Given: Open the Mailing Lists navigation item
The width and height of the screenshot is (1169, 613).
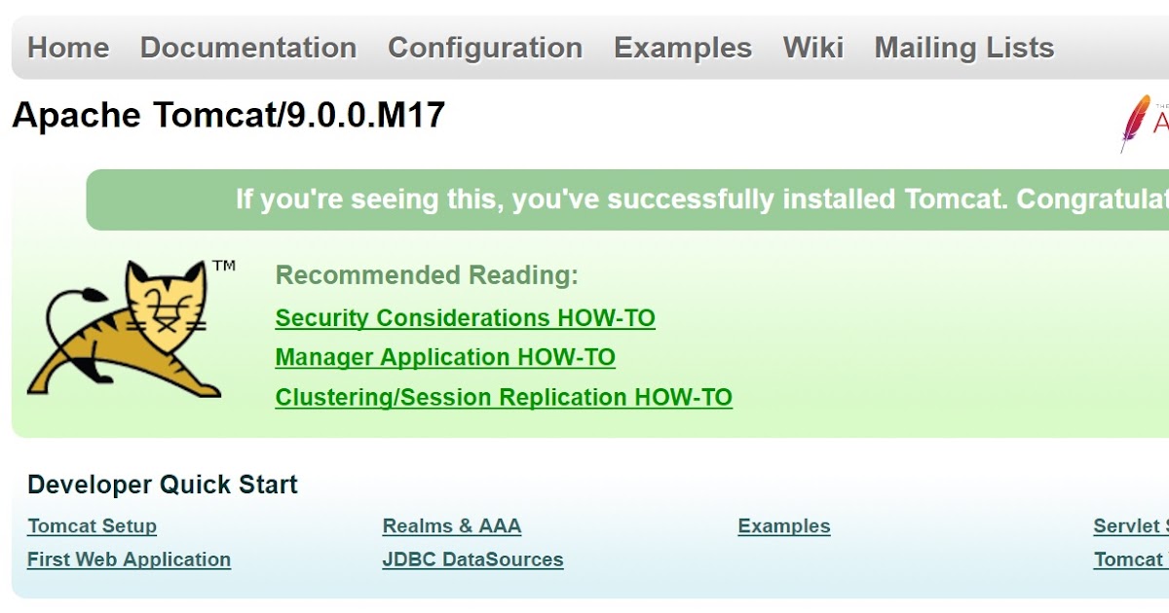Looking at the screenshot, I should point(964,48).
